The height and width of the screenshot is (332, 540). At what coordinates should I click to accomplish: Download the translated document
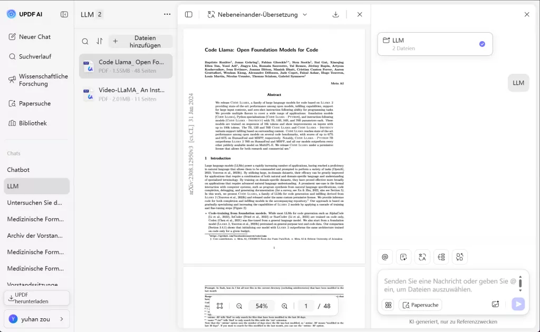click(x=335, y=14)
